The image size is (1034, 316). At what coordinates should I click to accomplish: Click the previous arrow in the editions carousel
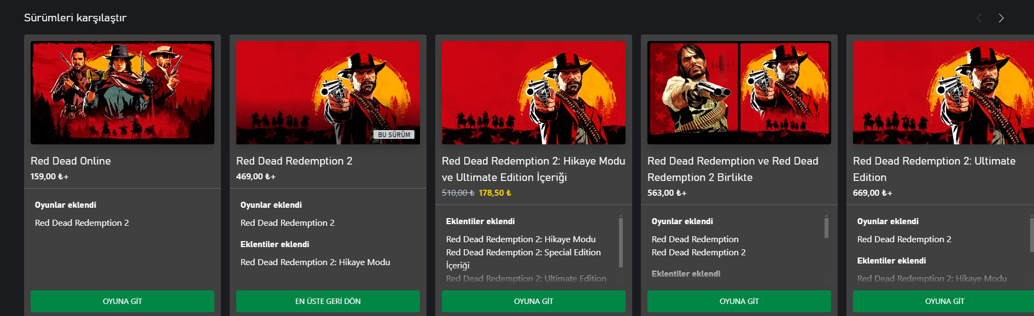pyautogui.click(x=979, y=18)
